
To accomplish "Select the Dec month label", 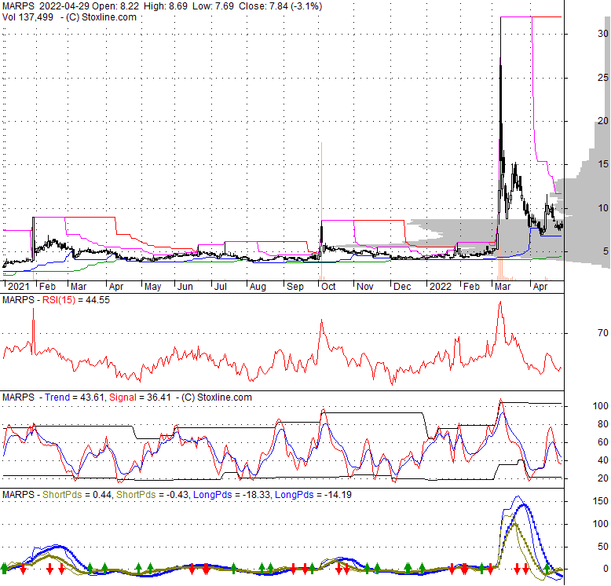I will [x=402, y=287].
